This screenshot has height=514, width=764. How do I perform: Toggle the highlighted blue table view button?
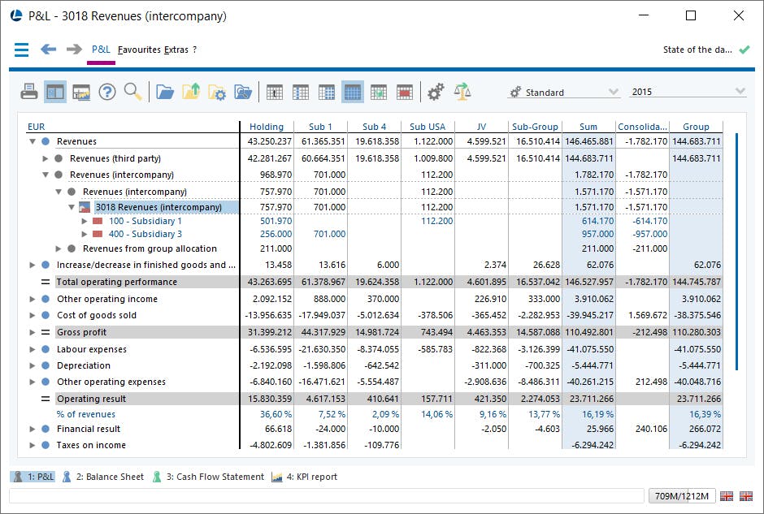pos(352,92)
